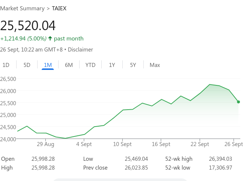
Task: Click the green up arrow icon
Action: [x=50, y=38]
